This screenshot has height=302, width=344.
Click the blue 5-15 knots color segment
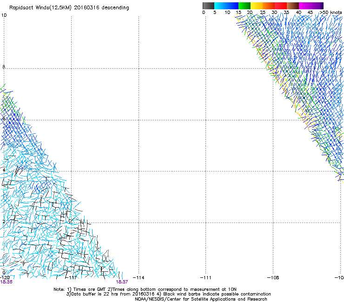[x=226, y=6]
